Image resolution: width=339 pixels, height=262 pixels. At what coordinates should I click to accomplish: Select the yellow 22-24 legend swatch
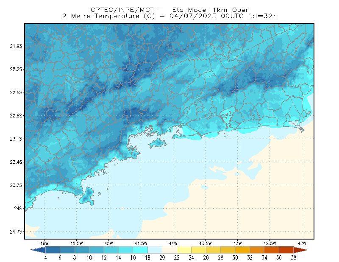(184, 250)
